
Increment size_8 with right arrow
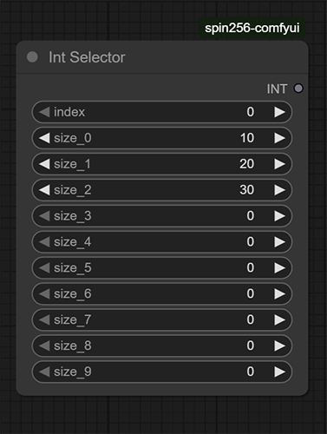[279, 345]
